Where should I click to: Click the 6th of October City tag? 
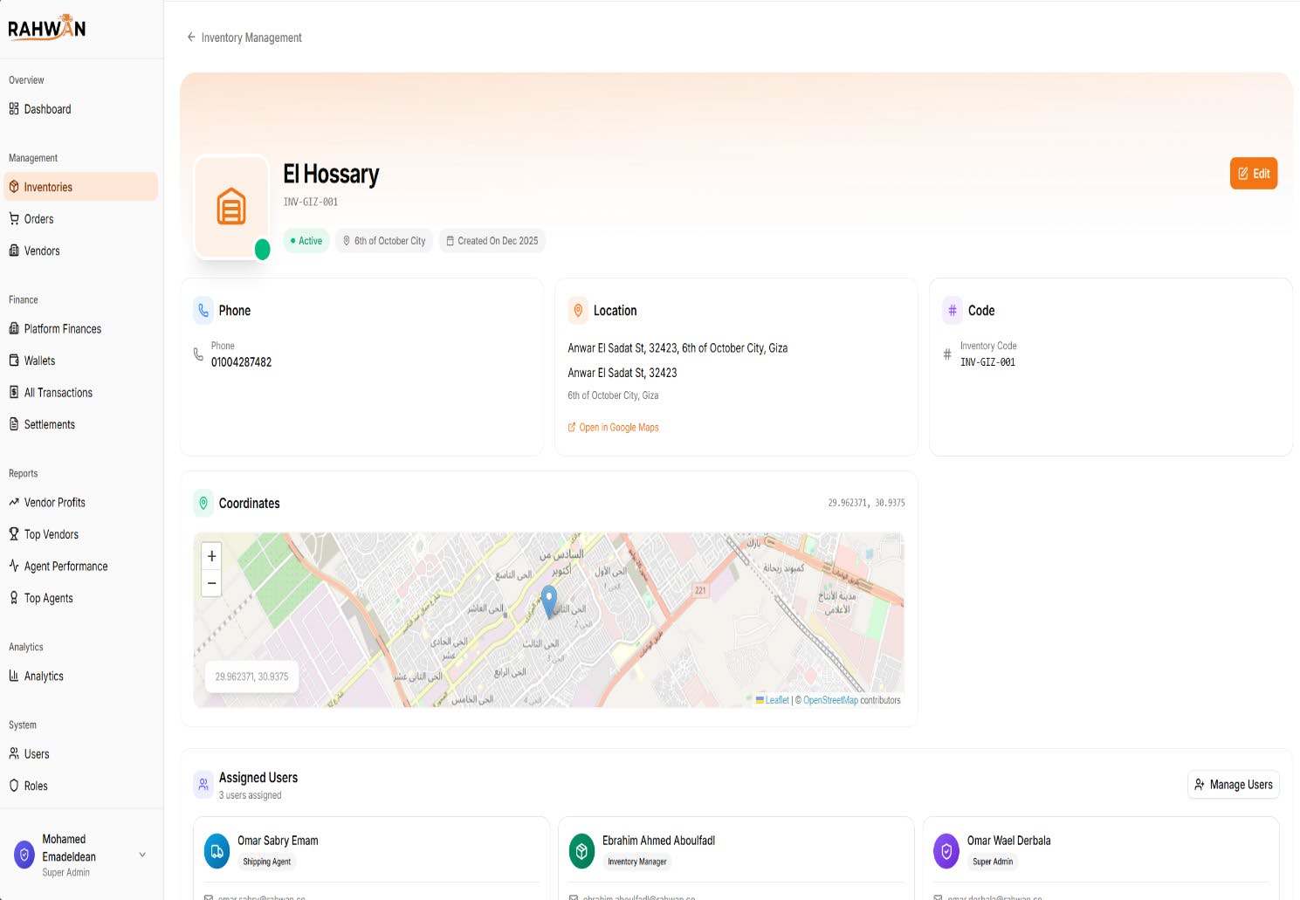tap(384, 241)
